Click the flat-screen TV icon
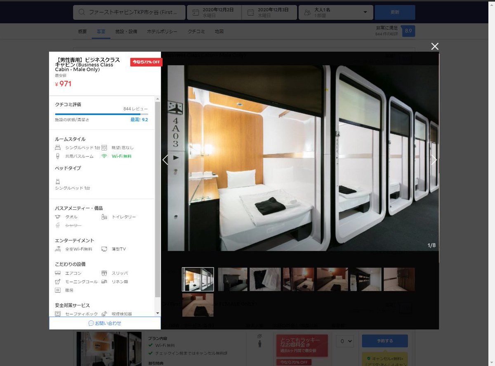The image size is (495, 366). (x=104, y=249)
